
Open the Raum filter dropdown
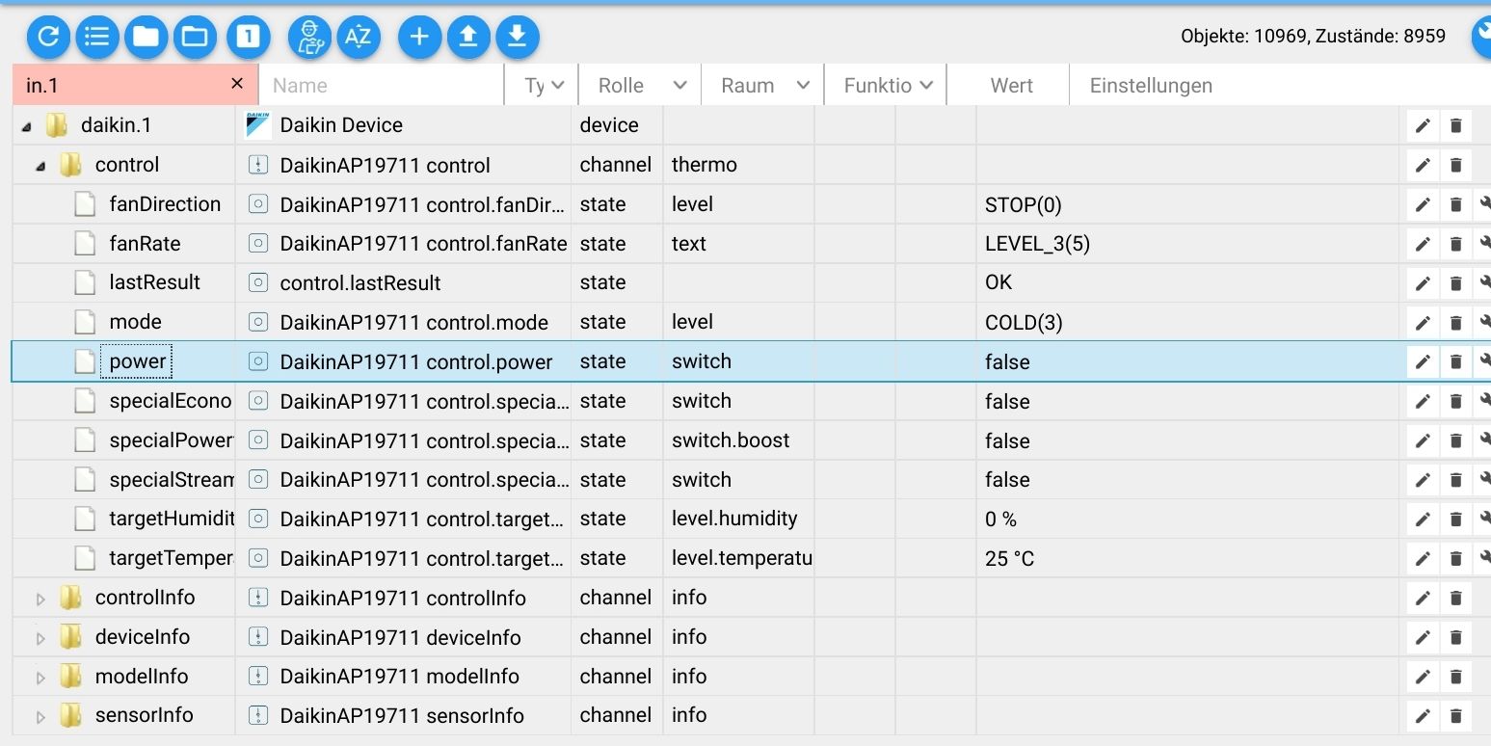pos(763,85)
